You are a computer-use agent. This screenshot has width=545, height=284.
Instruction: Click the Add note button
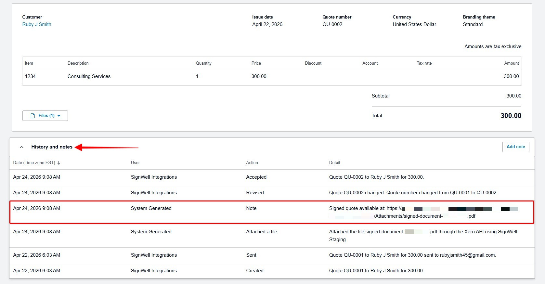516,147
